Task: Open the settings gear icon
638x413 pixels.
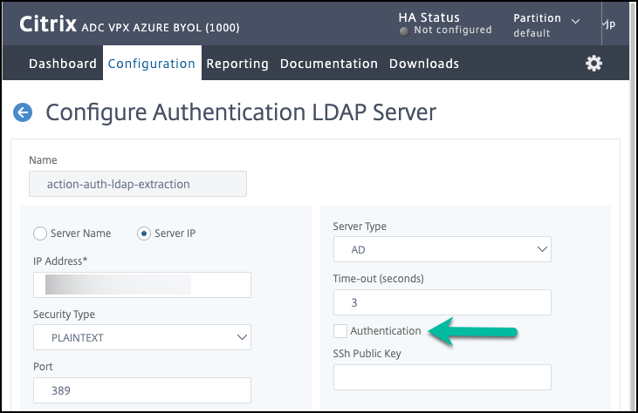Action: click(593, 64)
